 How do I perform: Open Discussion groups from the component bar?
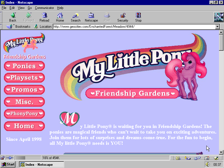click(197, 158)
